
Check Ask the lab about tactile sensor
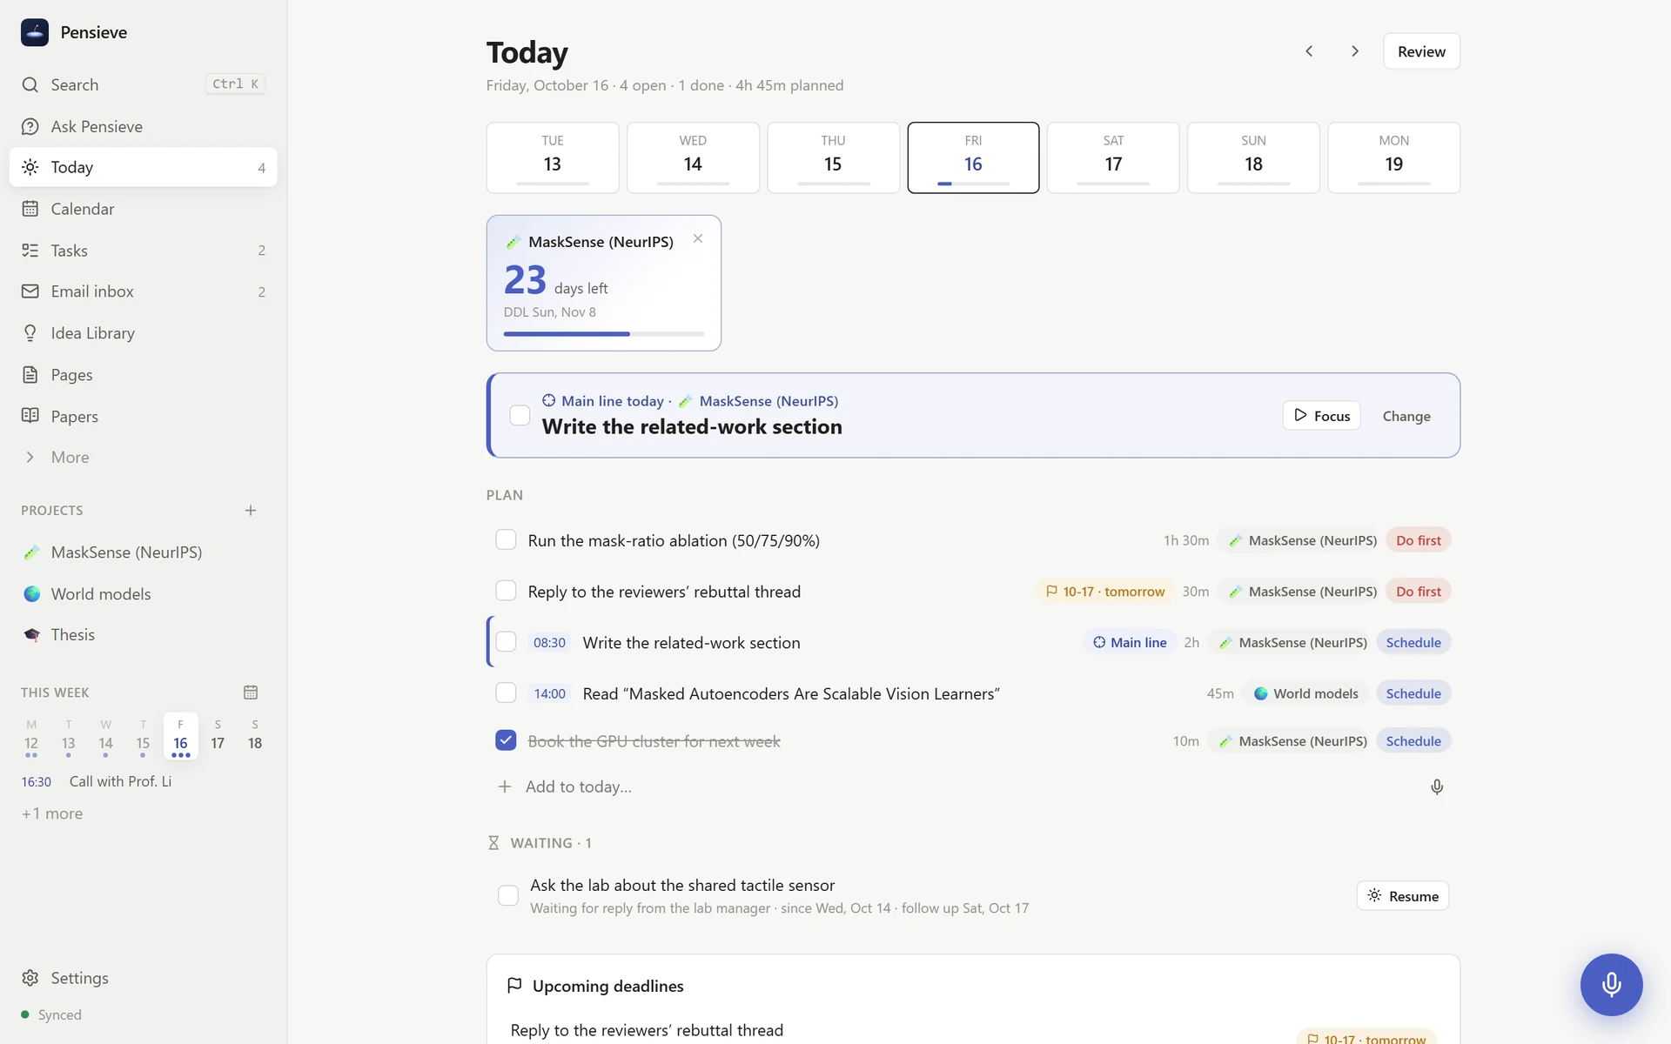pos(508,895)
